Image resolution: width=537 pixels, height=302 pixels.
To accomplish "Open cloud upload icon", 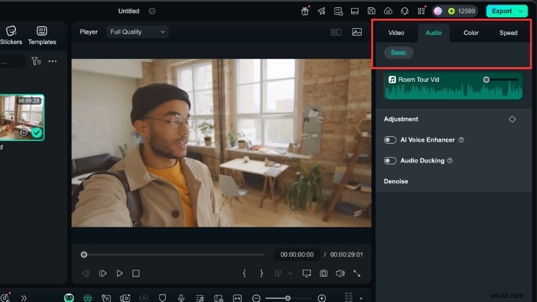I will click(x=388, y=11).
